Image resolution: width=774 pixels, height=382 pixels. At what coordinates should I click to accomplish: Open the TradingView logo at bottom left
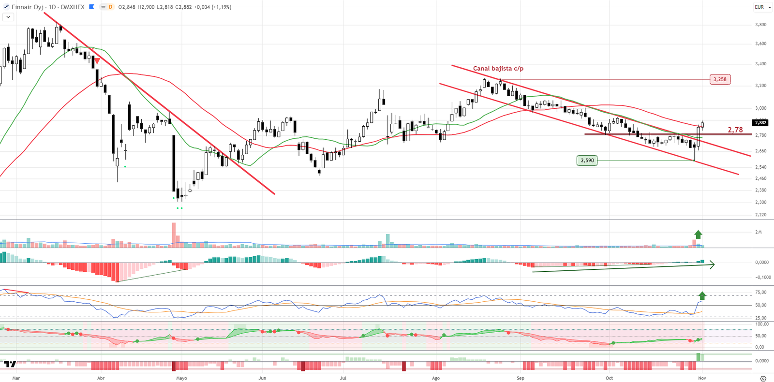(10, 364)
